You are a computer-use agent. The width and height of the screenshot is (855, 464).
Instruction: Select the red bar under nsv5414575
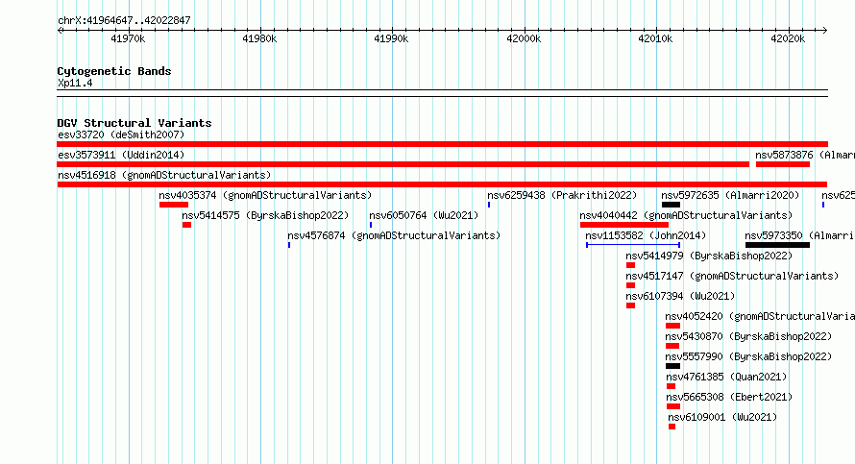186,225
